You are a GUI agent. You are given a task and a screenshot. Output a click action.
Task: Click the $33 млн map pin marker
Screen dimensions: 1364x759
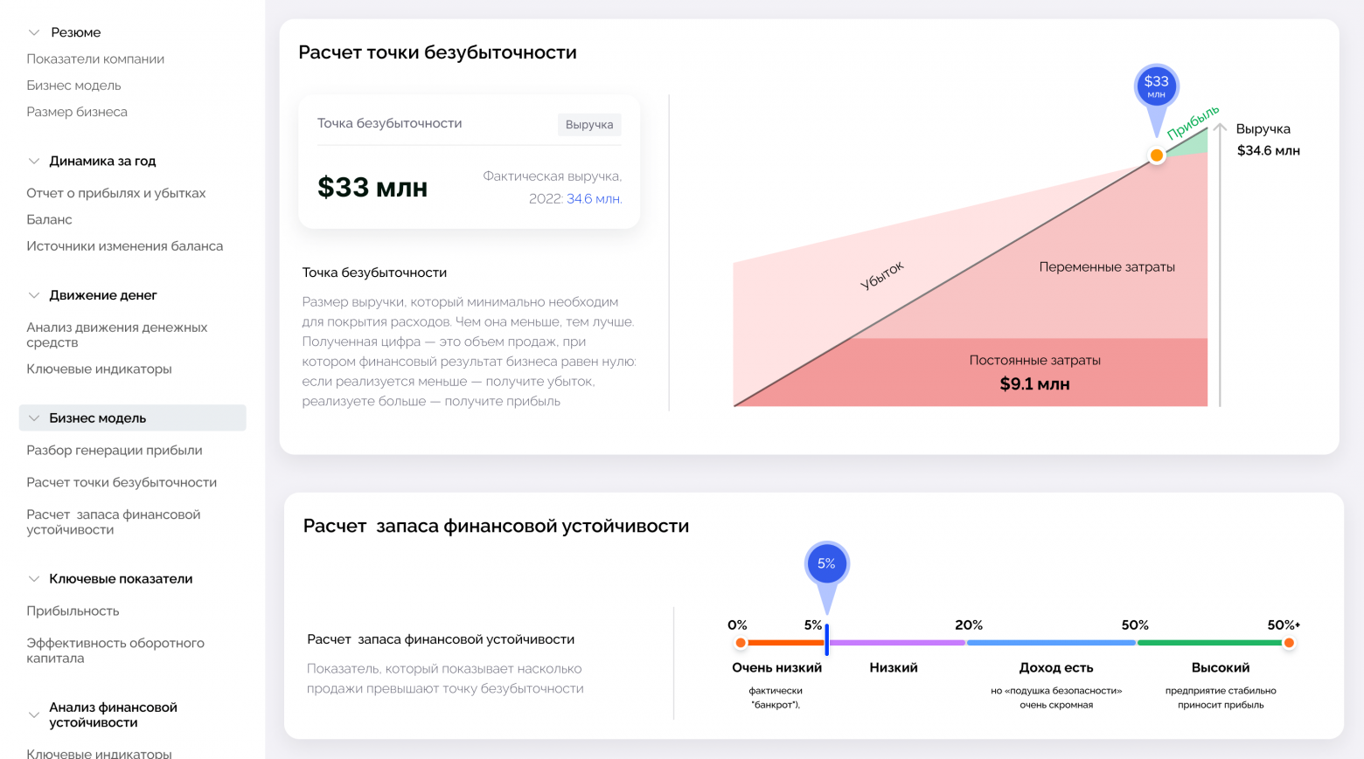tap(1157, 87)
